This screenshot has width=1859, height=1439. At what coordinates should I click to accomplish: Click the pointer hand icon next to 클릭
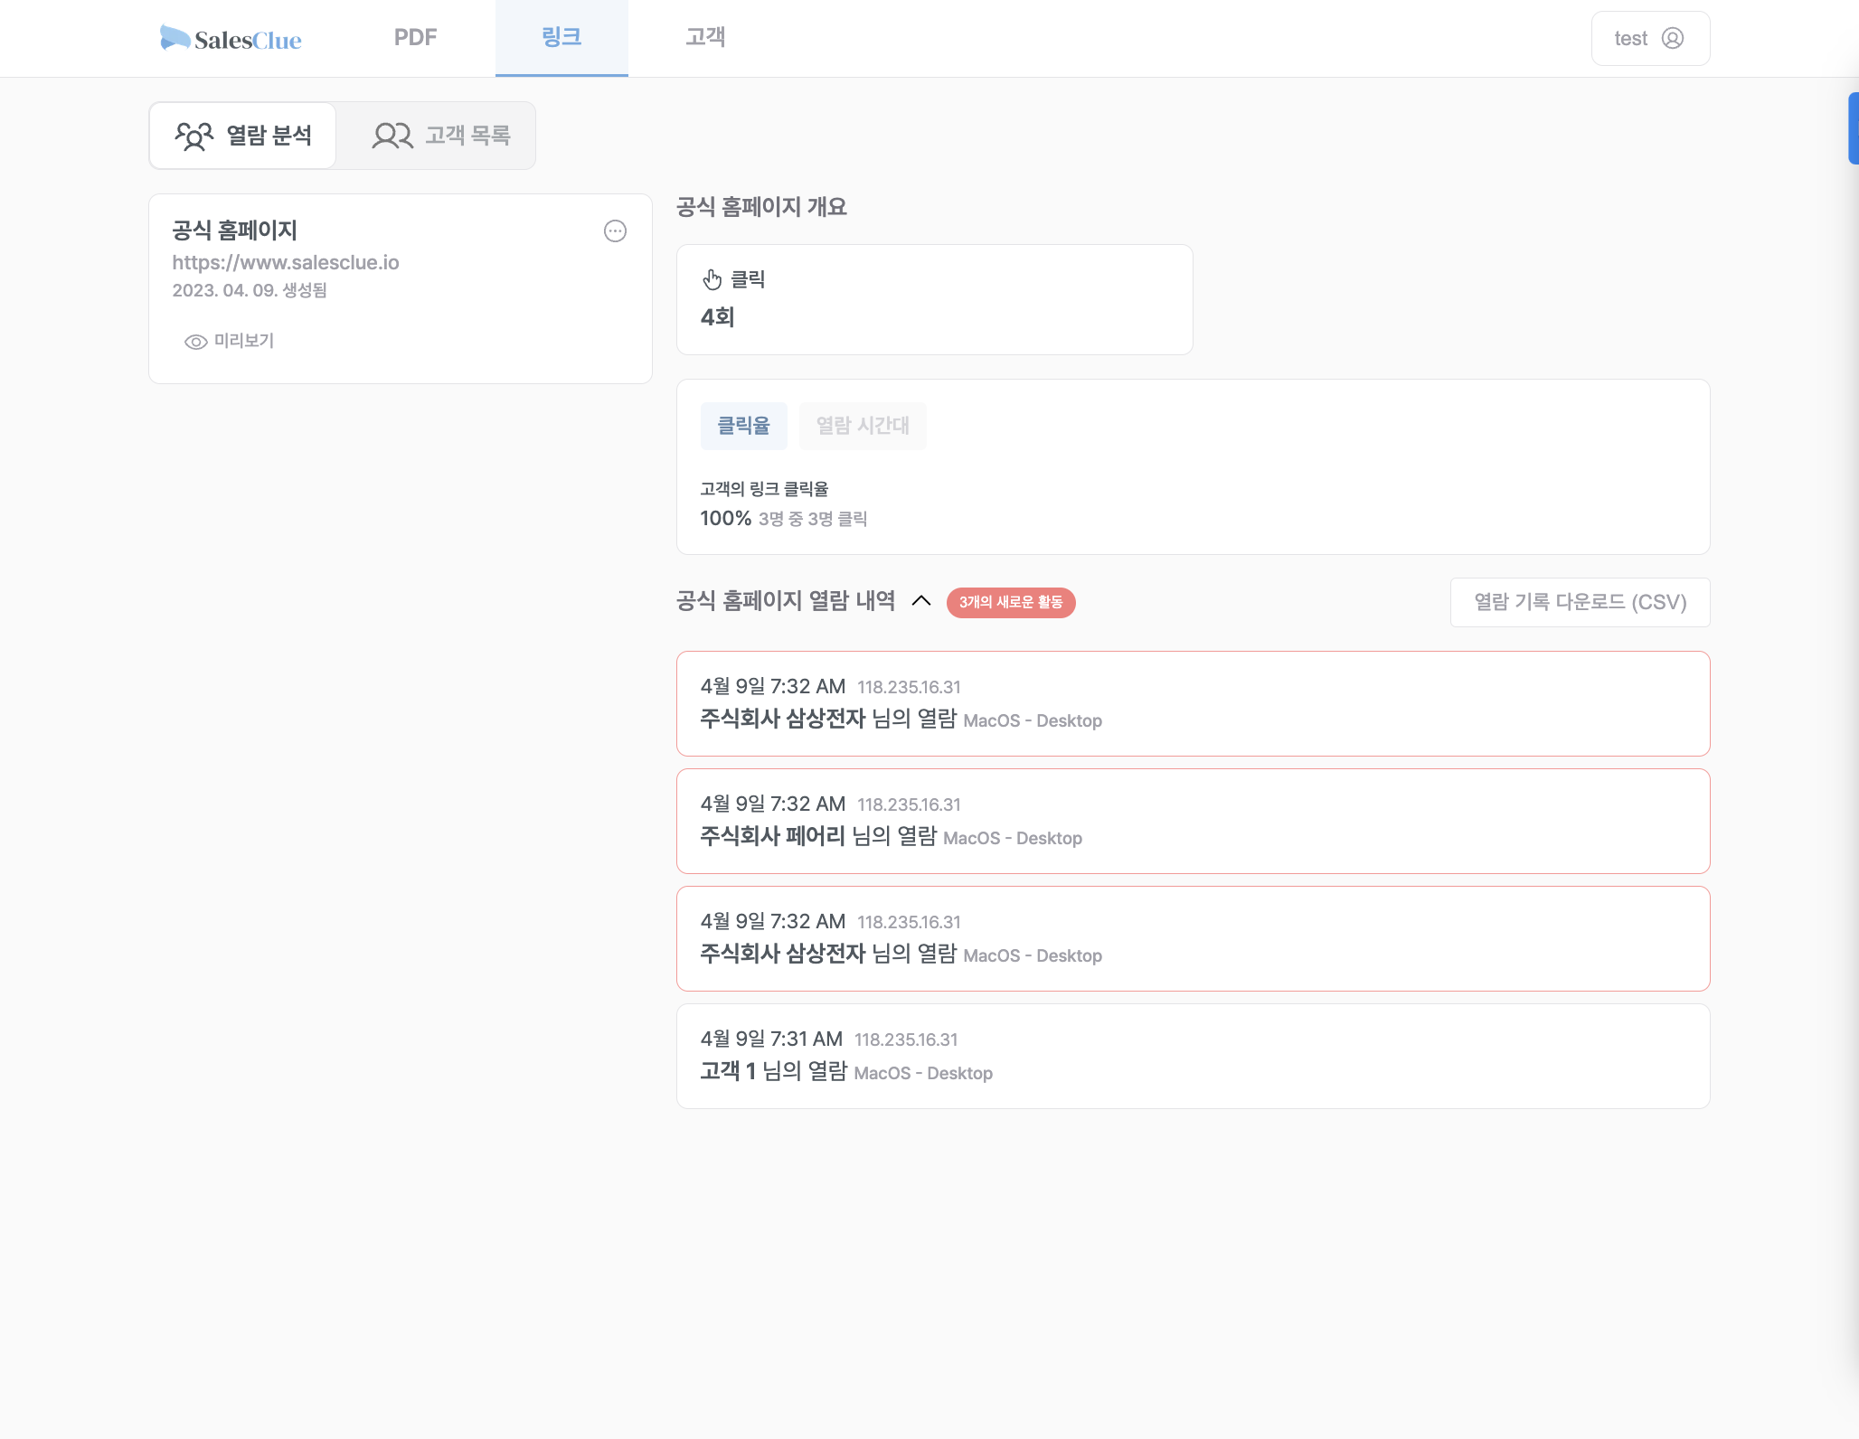point(712,279)
